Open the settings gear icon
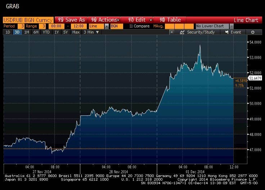This screenshot has width=265, height=190. 253,32
